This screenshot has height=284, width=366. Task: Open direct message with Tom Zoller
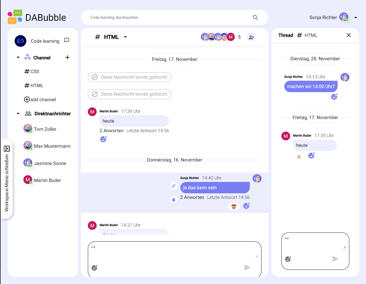[x=40, y=129]
